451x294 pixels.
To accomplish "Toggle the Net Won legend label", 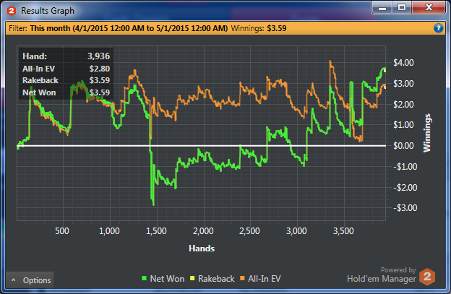I will (x=167, y=279).
